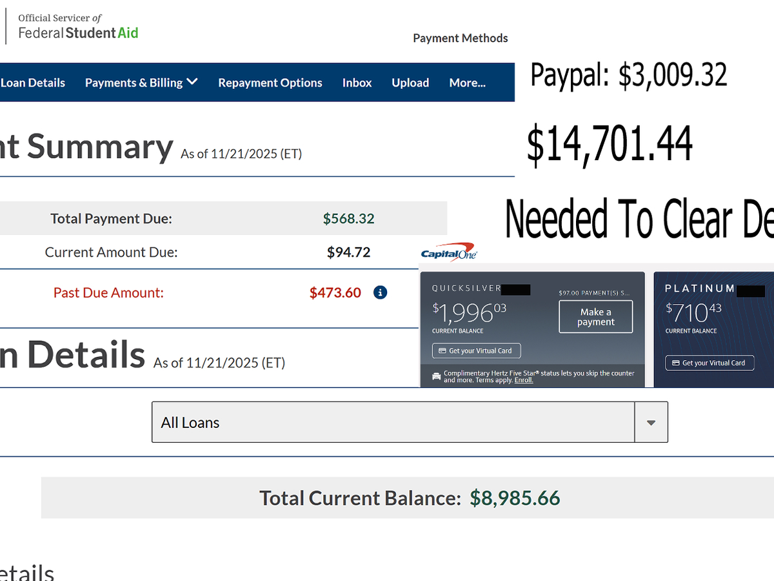This screenshot has width=774, height=581.
Task: Click Get your Virtual Card on the Platinum card
Action: tap(709, 363)
